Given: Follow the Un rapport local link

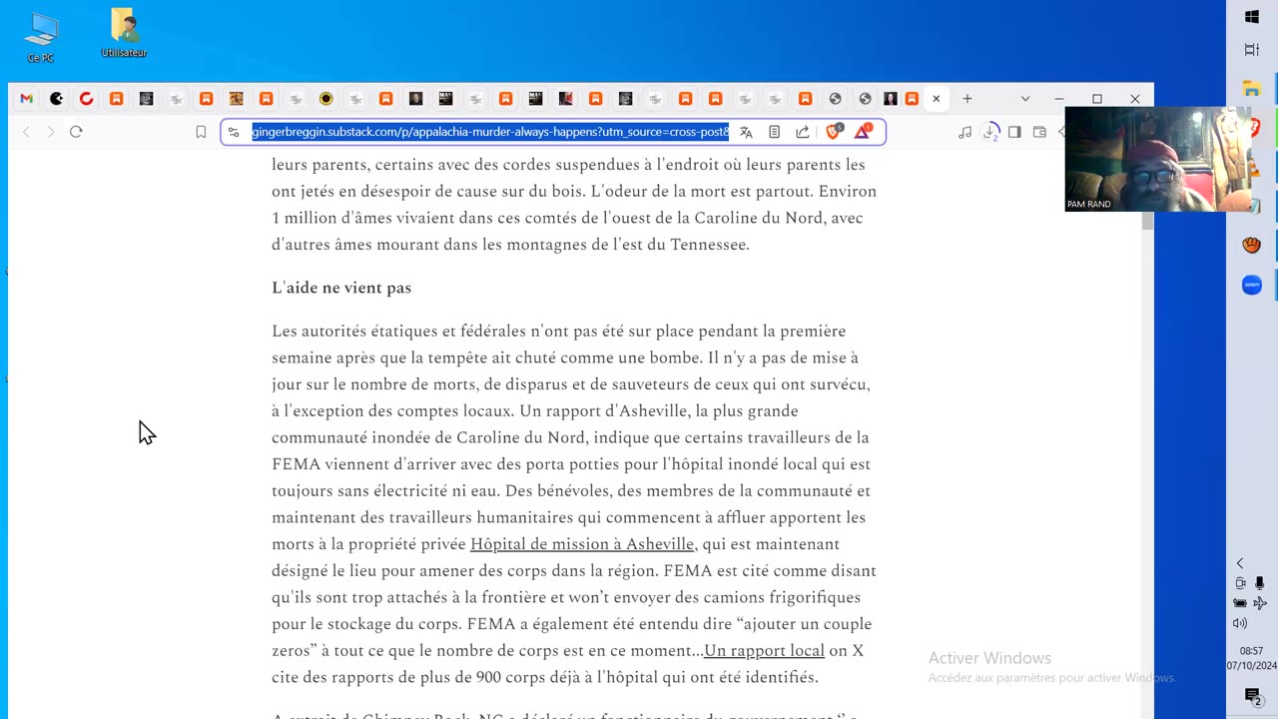Looking at the screenshot, I should 764,651.
